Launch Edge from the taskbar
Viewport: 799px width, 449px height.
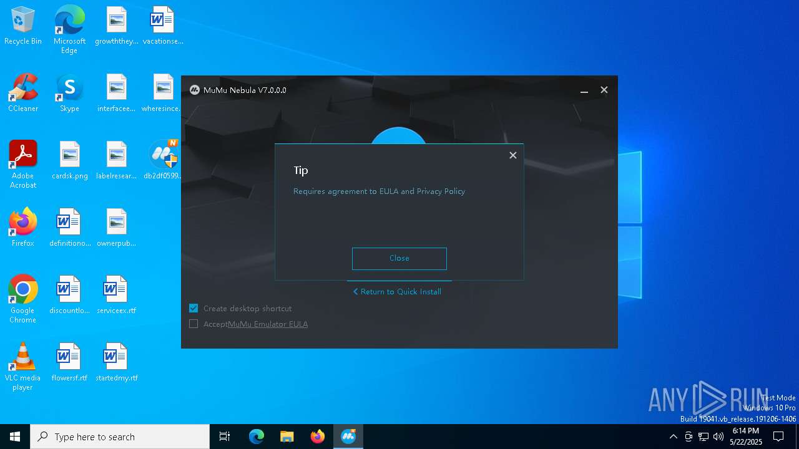click(257, 437)
